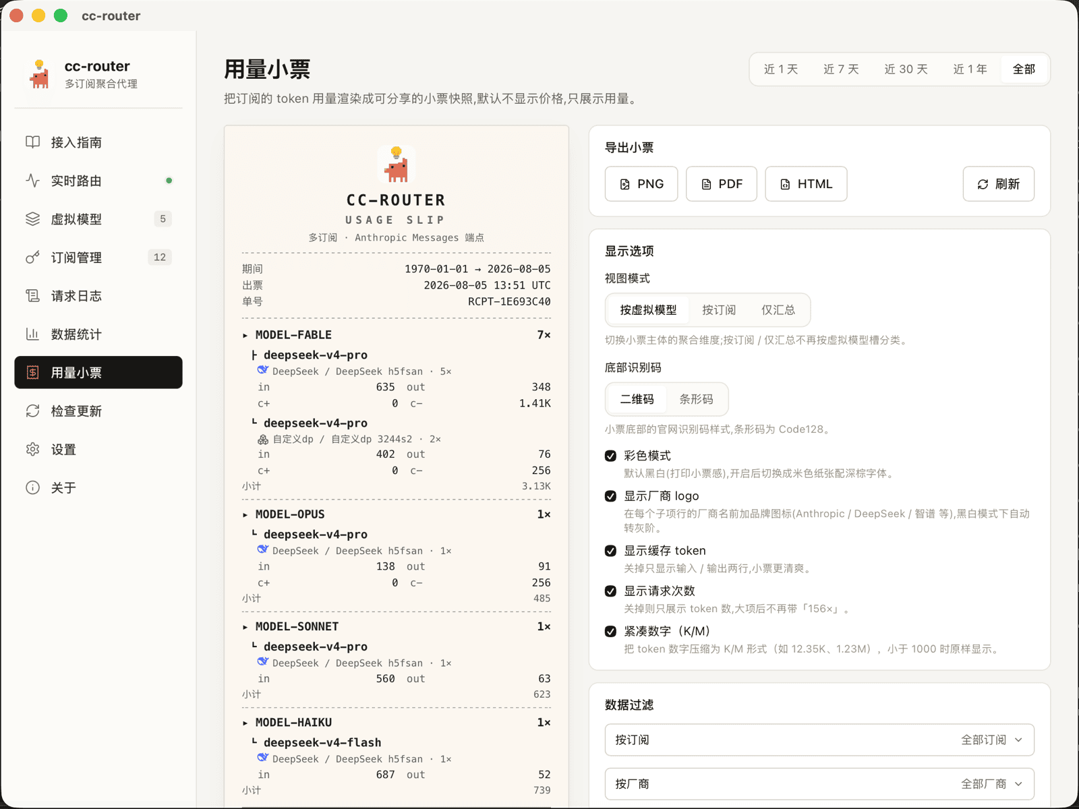
Task: Click deepseek-v4-flash model name
Action: [322, 742]
